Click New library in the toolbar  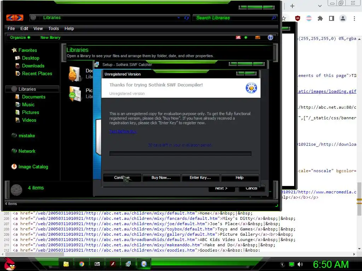click(x=50, y=37)
